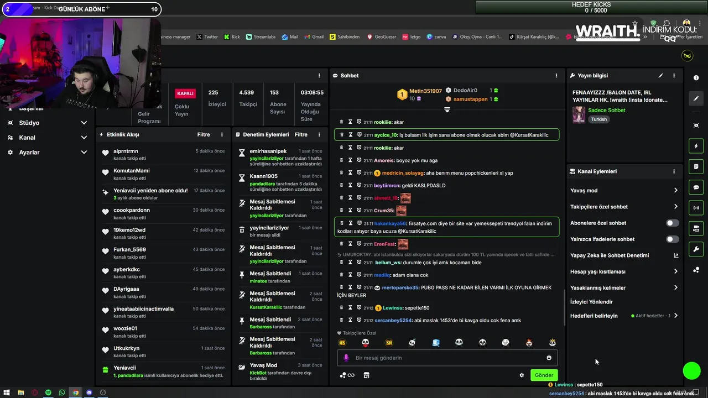Open Etkinlik Akışı three-dot menu
The image size is (708, 398).
tap(222, 134)
